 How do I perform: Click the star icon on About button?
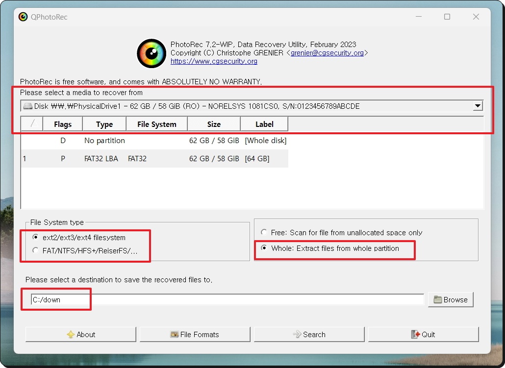[x=71, y=335]
